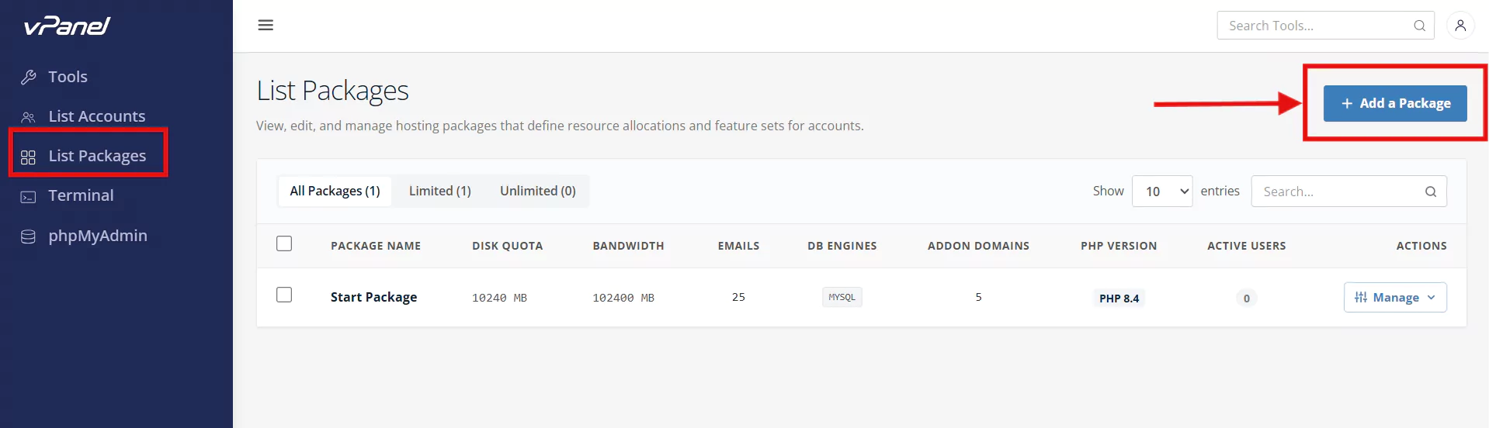Open the Show entries dropdown
The image size is (1489, 428).
[x=1162, y=192]
